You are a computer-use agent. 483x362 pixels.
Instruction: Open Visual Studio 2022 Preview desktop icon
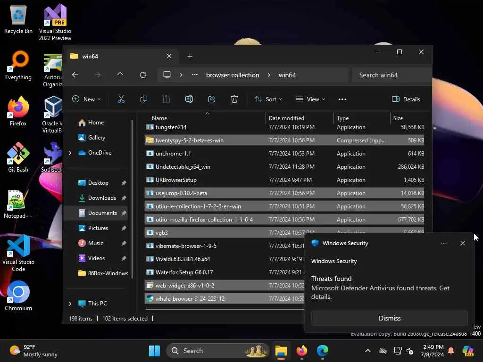click(55, 22)
